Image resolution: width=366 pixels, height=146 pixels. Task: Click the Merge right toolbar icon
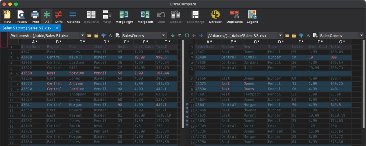pos(124,16)
